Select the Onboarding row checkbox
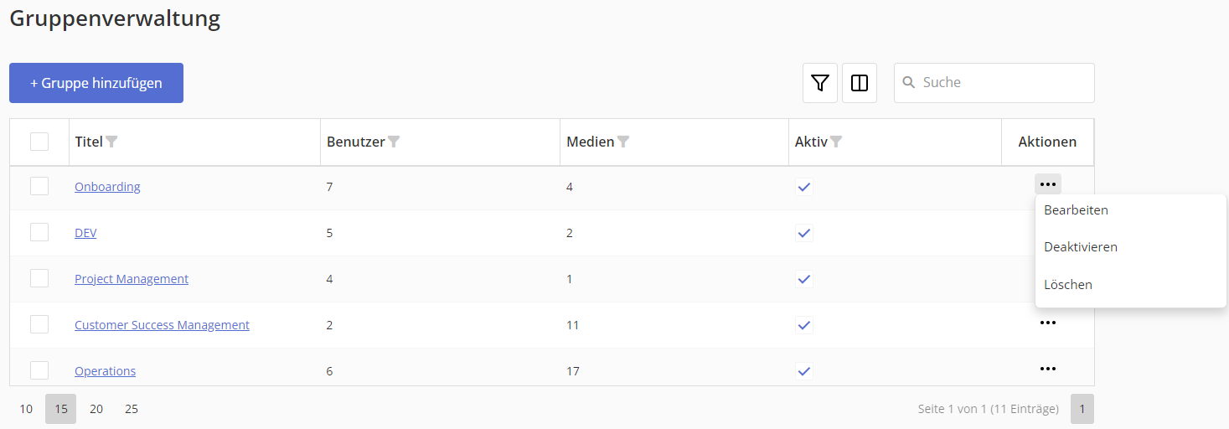This screenshot has height=429, width=1229. coord(39,186)
